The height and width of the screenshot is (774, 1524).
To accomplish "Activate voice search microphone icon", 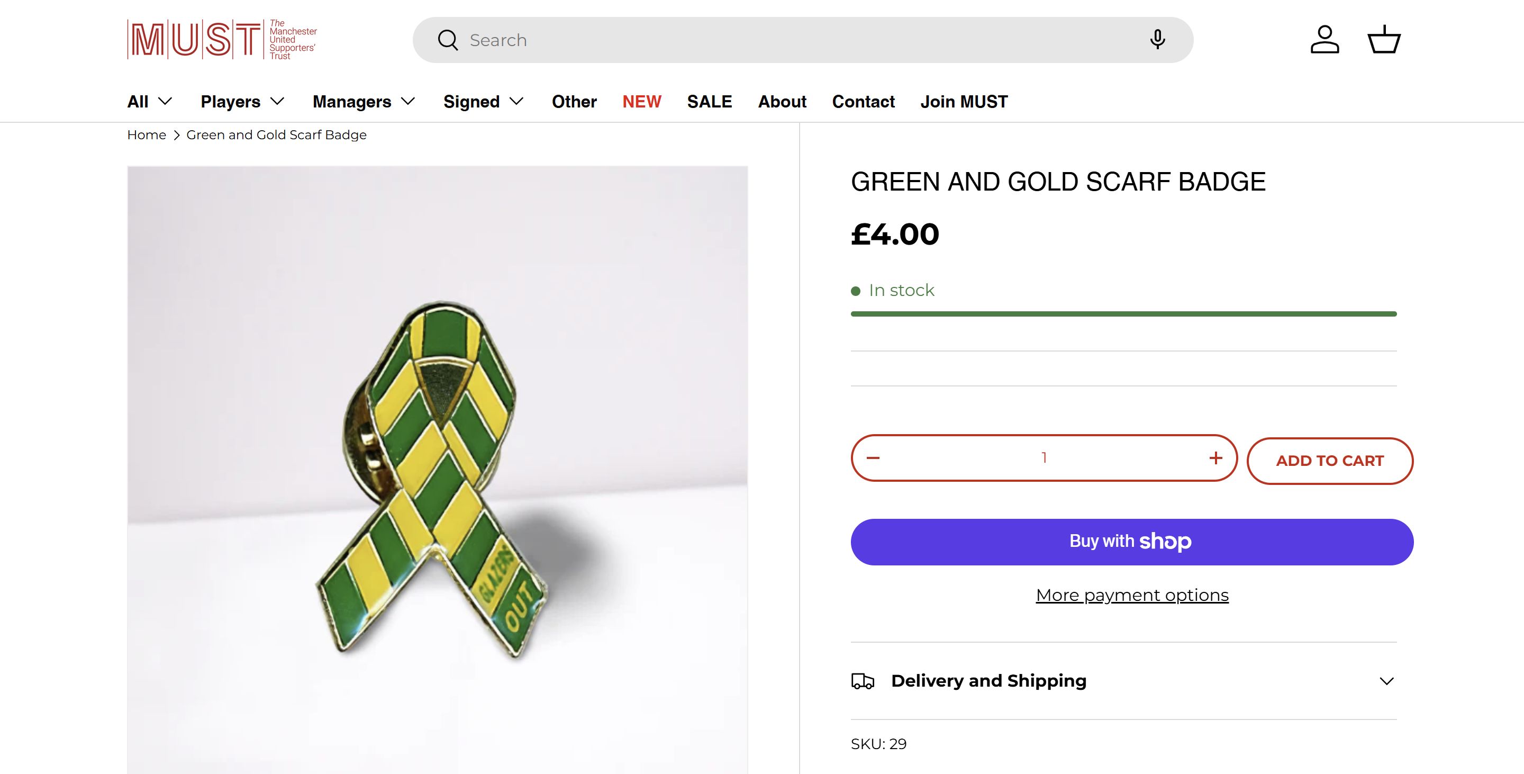I will (x=1157, y=40).
